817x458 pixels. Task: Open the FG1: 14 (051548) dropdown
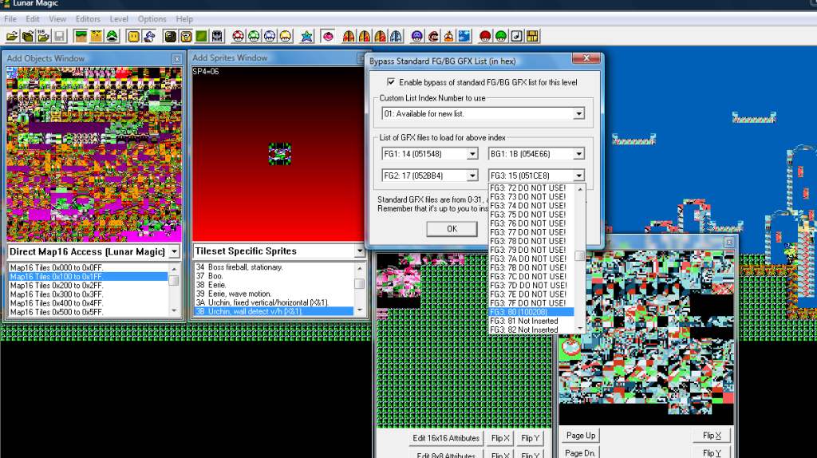pos(472,154)
